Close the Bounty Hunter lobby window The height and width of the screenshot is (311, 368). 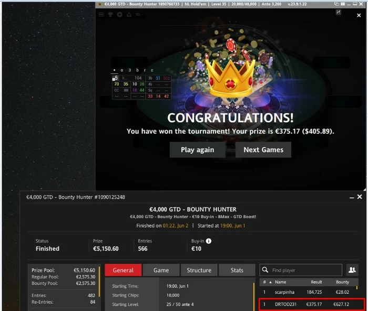click(360, 197)
